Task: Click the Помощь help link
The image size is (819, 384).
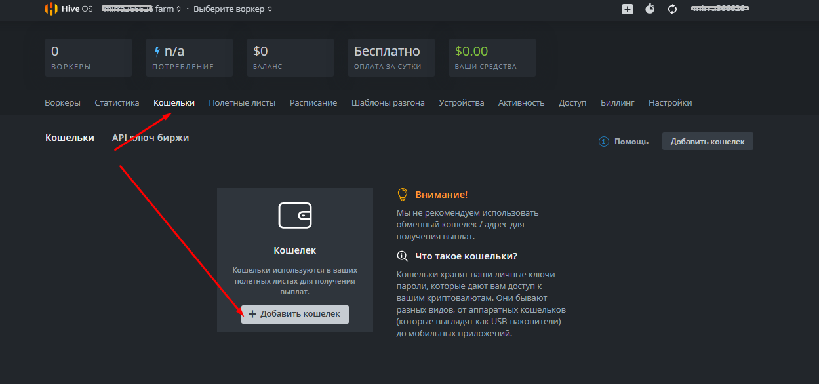Action: (x=631, y=142)
